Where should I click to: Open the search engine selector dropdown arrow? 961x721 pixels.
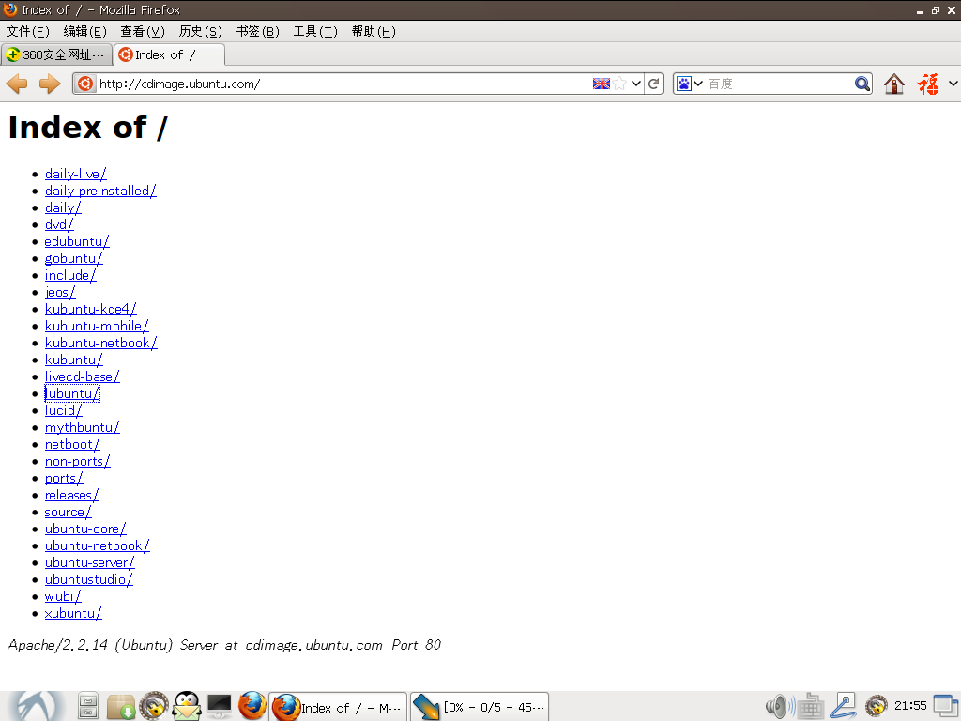pos(698,84)
